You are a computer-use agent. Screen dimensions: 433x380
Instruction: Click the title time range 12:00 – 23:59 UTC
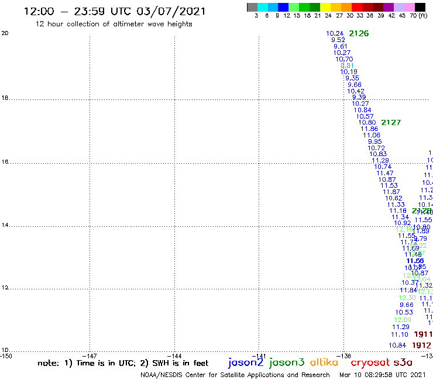(78, 11)
